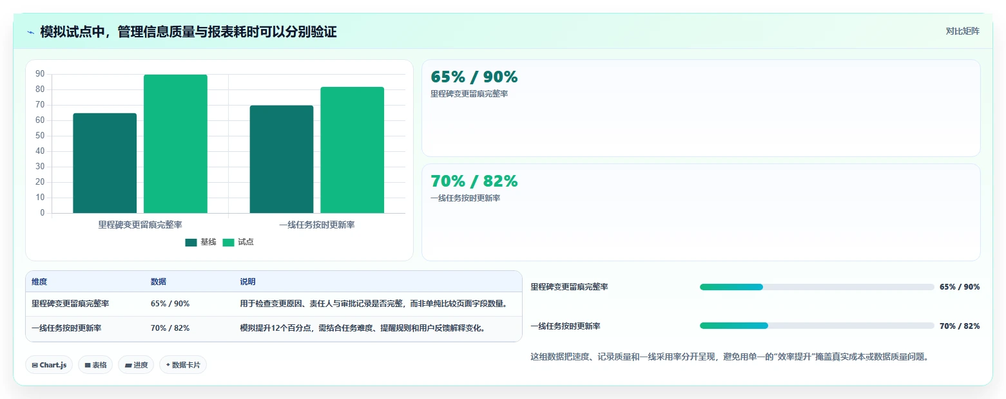Open the 65% / 90% data card
Viewport: 1006px width, 399px height.
(701, 108)
